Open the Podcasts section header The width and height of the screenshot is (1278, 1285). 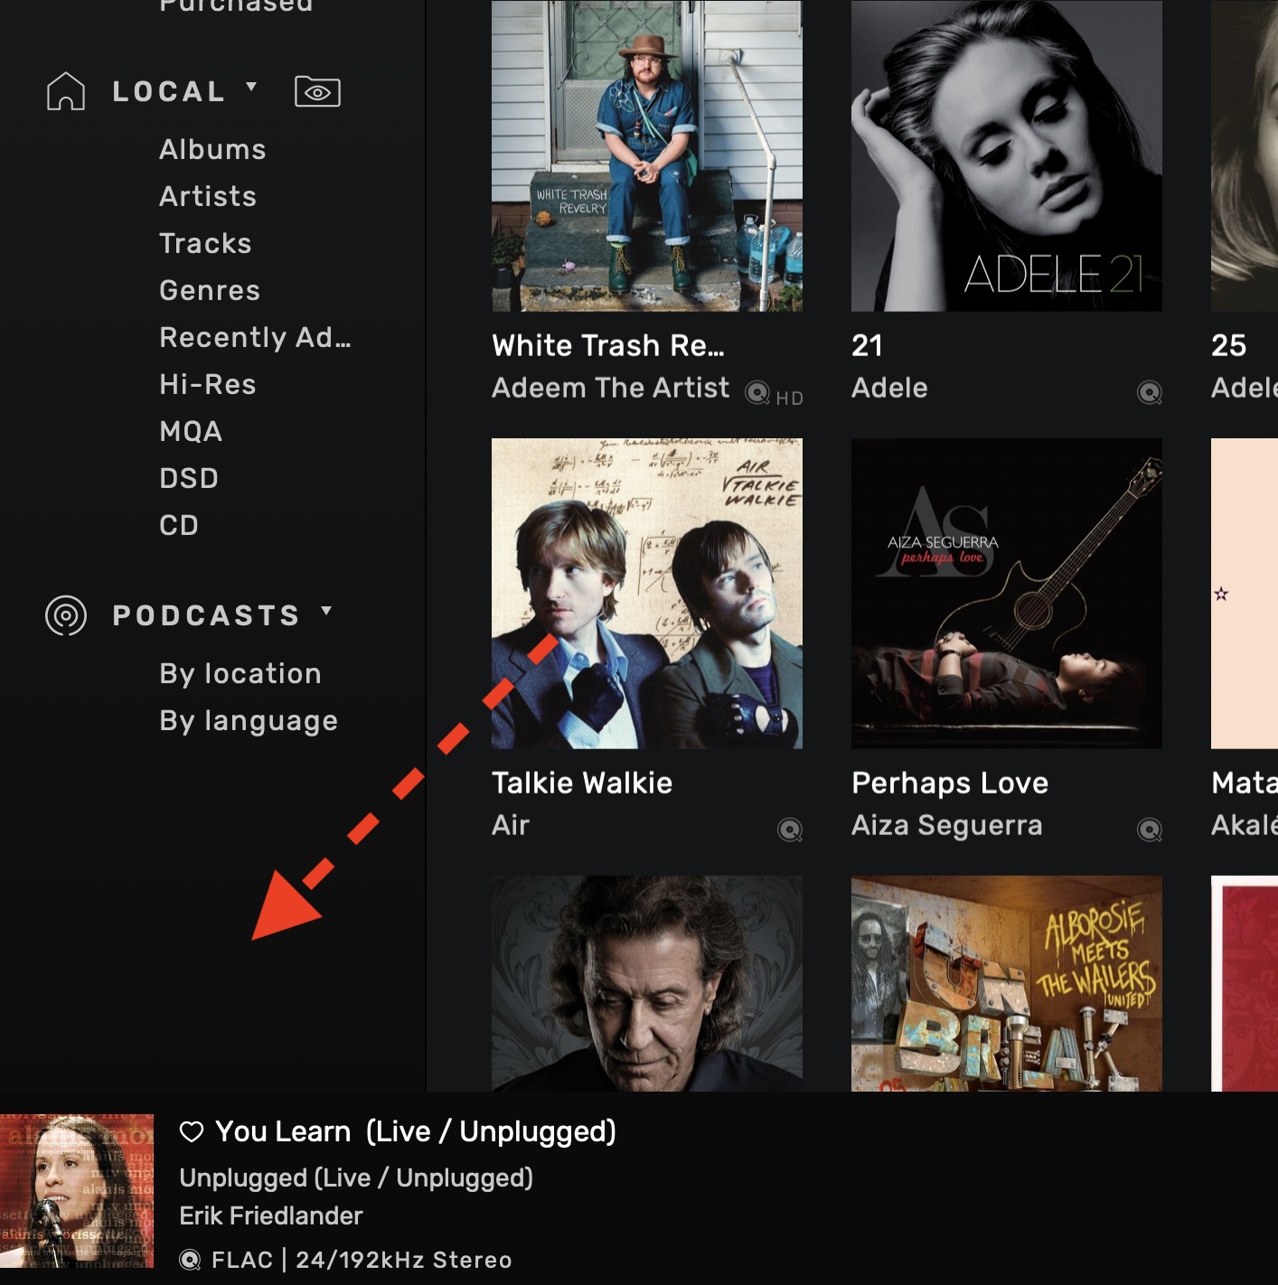coord(206,615)
